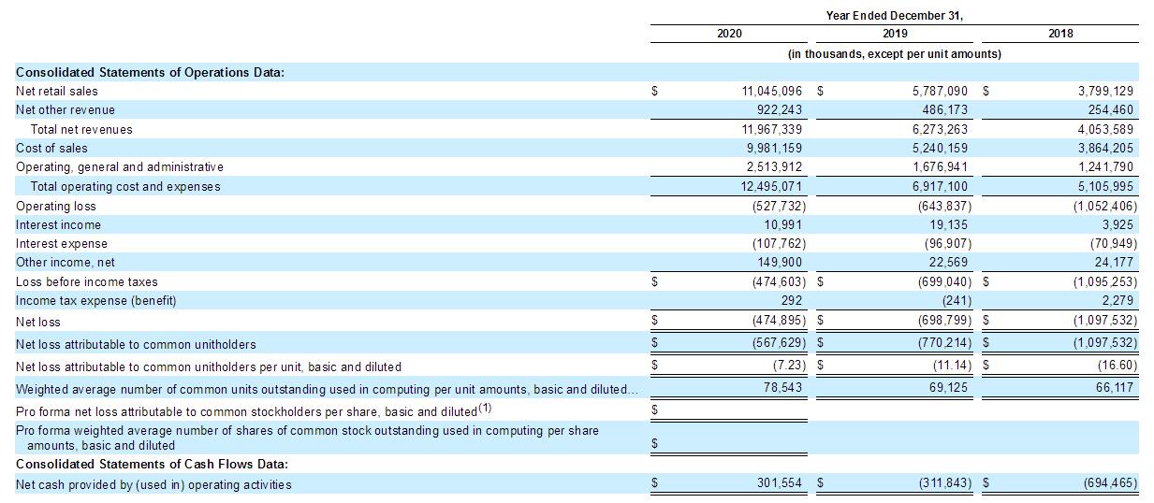Image resolution: width=1154 pixels, height=503 pixels.
Task: Click the 'Operating loss' row label
Action: pos(56,207)
